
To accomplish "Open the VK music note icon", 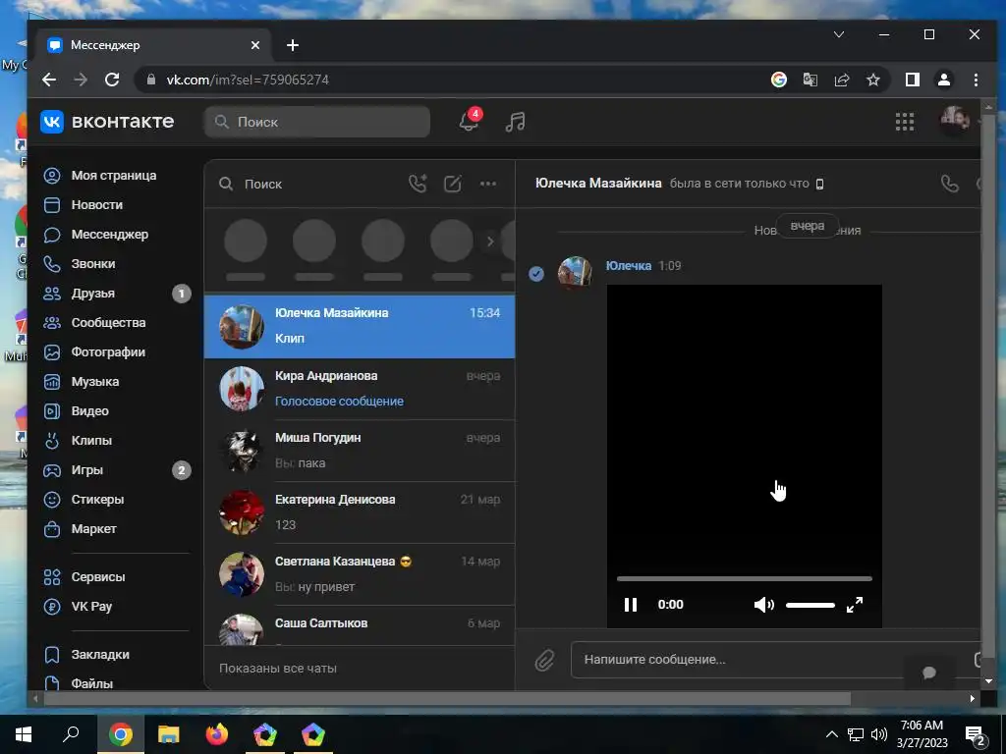I will [515, 122].
